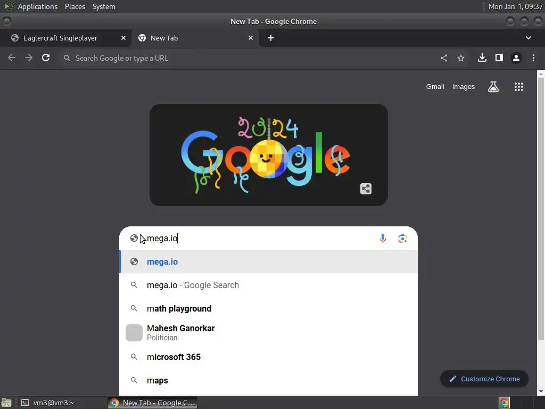The width and height of the screenshot is (545, 409).
Task: Share the 2024 Google doodle
Action: click(x=366, y=189)
